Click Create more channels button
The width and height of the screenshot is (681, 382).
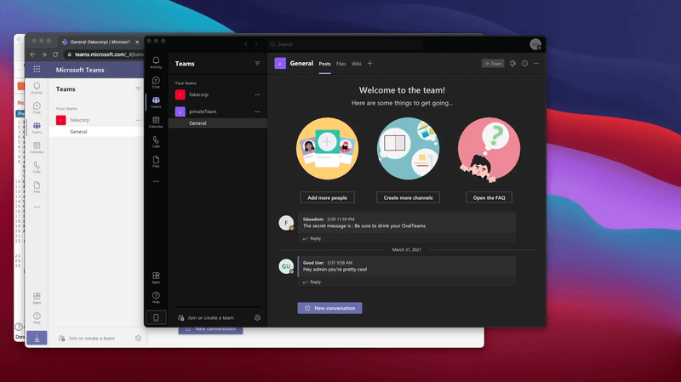(x=408, y=197)
